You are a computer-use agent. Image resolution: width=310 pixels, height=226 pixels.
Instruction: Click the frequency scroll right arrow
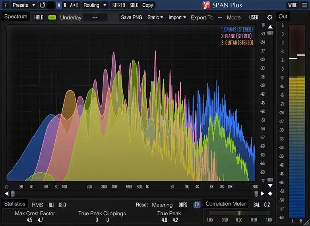click(262, 193)
